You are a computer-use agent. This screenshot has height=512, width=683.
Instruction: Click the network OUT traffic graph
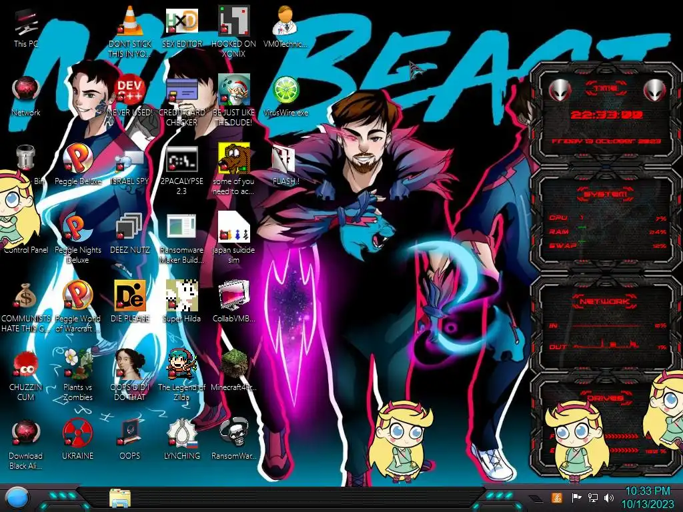(x=606, y=346)
